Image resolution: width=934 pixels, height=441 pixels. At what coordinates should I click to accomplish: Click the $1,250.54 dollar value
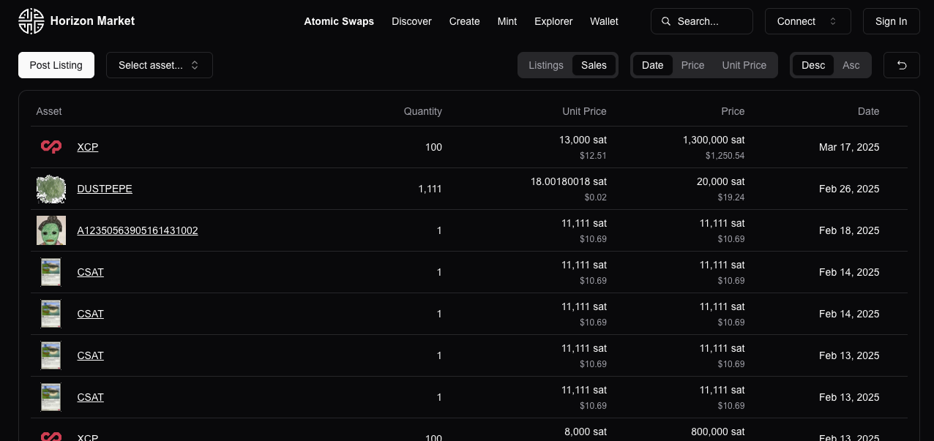click(725, 156)
